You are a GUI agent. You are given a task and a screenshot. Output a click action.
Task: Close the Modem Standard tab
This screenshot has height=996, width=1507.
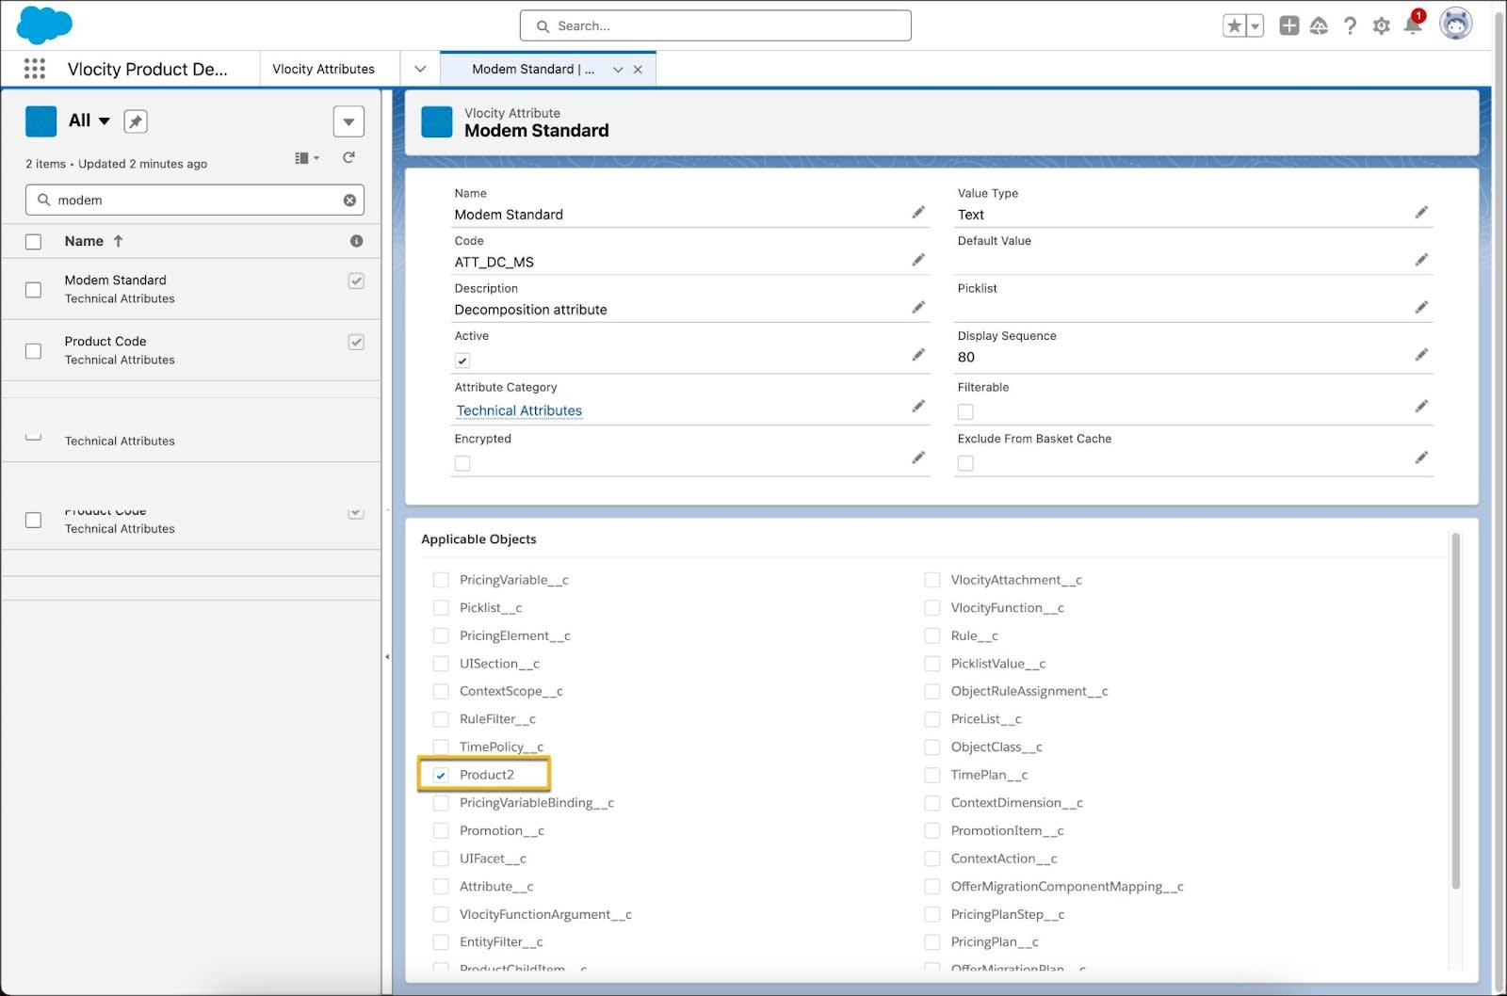click(639, 70)
